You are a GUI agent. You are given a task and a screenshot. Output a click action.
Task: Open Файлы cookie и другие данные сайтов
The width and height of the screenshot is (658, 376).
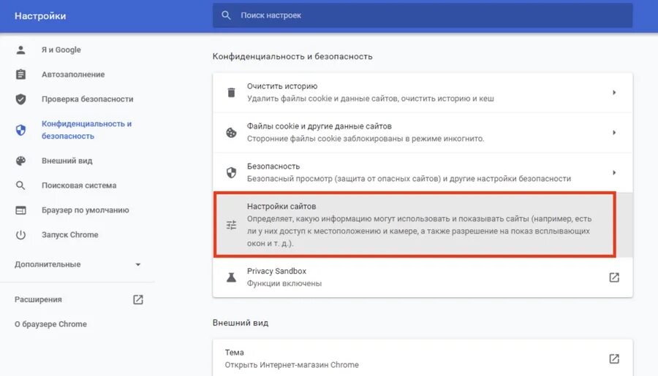[x=423, y=132]
